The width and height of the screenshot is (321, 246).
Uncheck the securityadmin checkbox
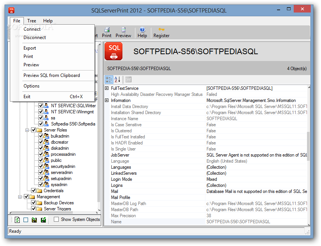[x=41, y=166]
